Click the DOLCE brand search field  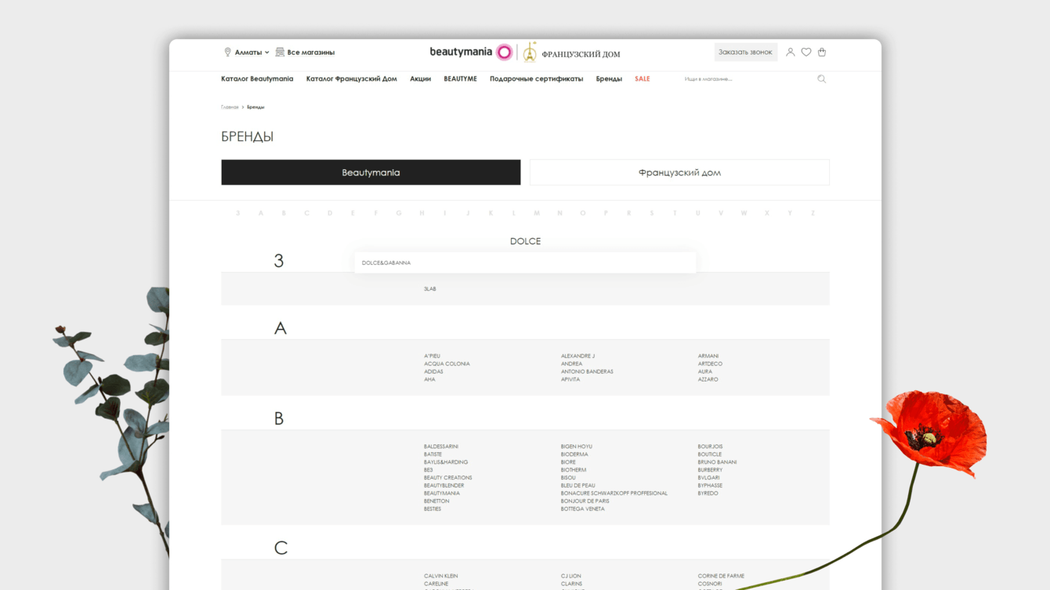click(x=525, y=241)
